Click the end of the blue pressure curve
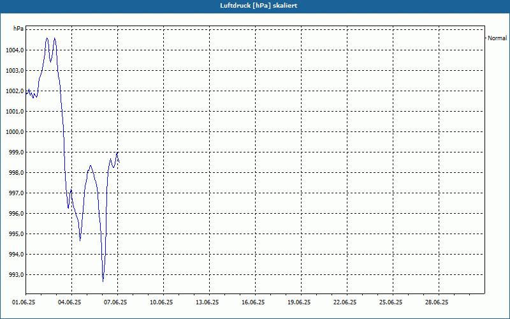Viewport: 510px width, 319px height. click(119, 162)
